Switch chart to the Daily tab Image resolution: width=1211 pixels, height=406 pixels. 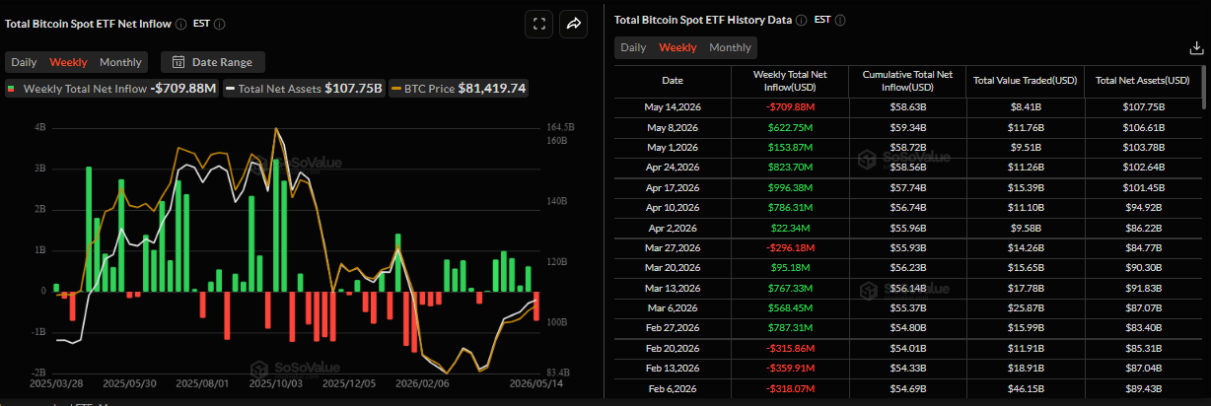[x=24, y=62]
